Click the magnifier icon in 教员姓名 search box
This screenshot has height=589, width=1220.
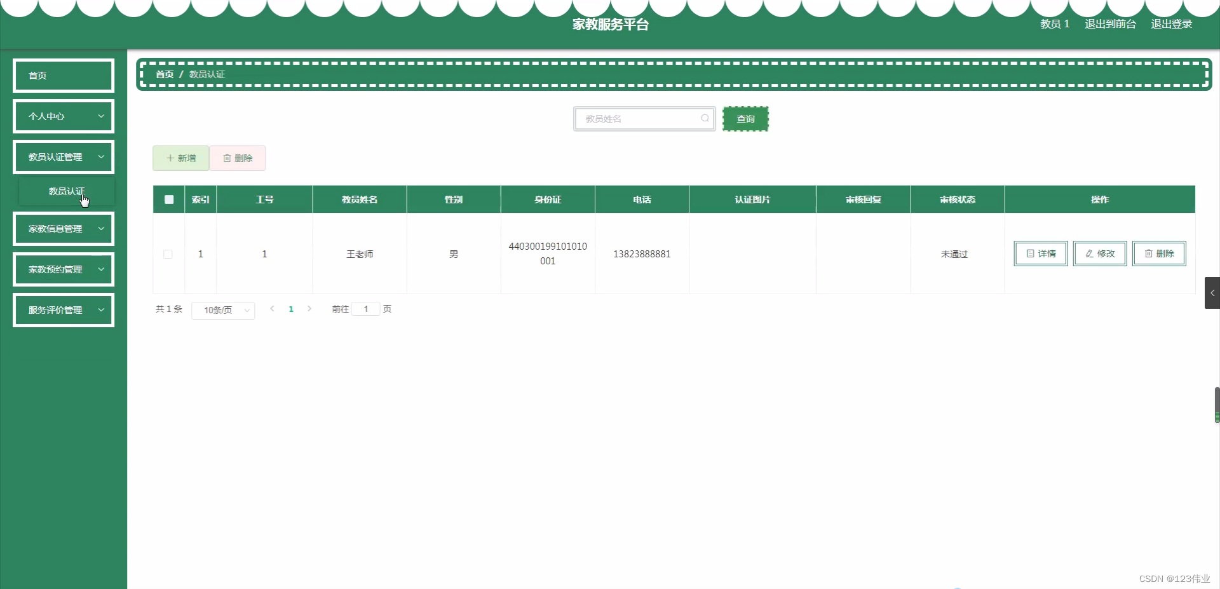click(x=705, y=118)
